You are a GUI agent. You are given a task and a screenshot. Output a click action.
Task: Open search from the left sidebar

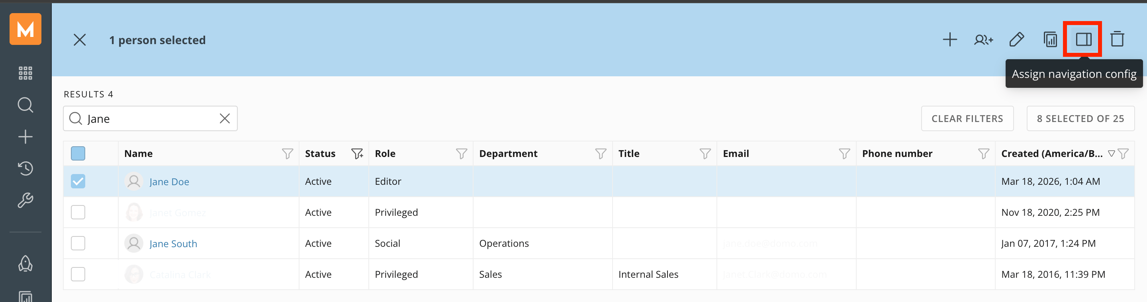25,105
